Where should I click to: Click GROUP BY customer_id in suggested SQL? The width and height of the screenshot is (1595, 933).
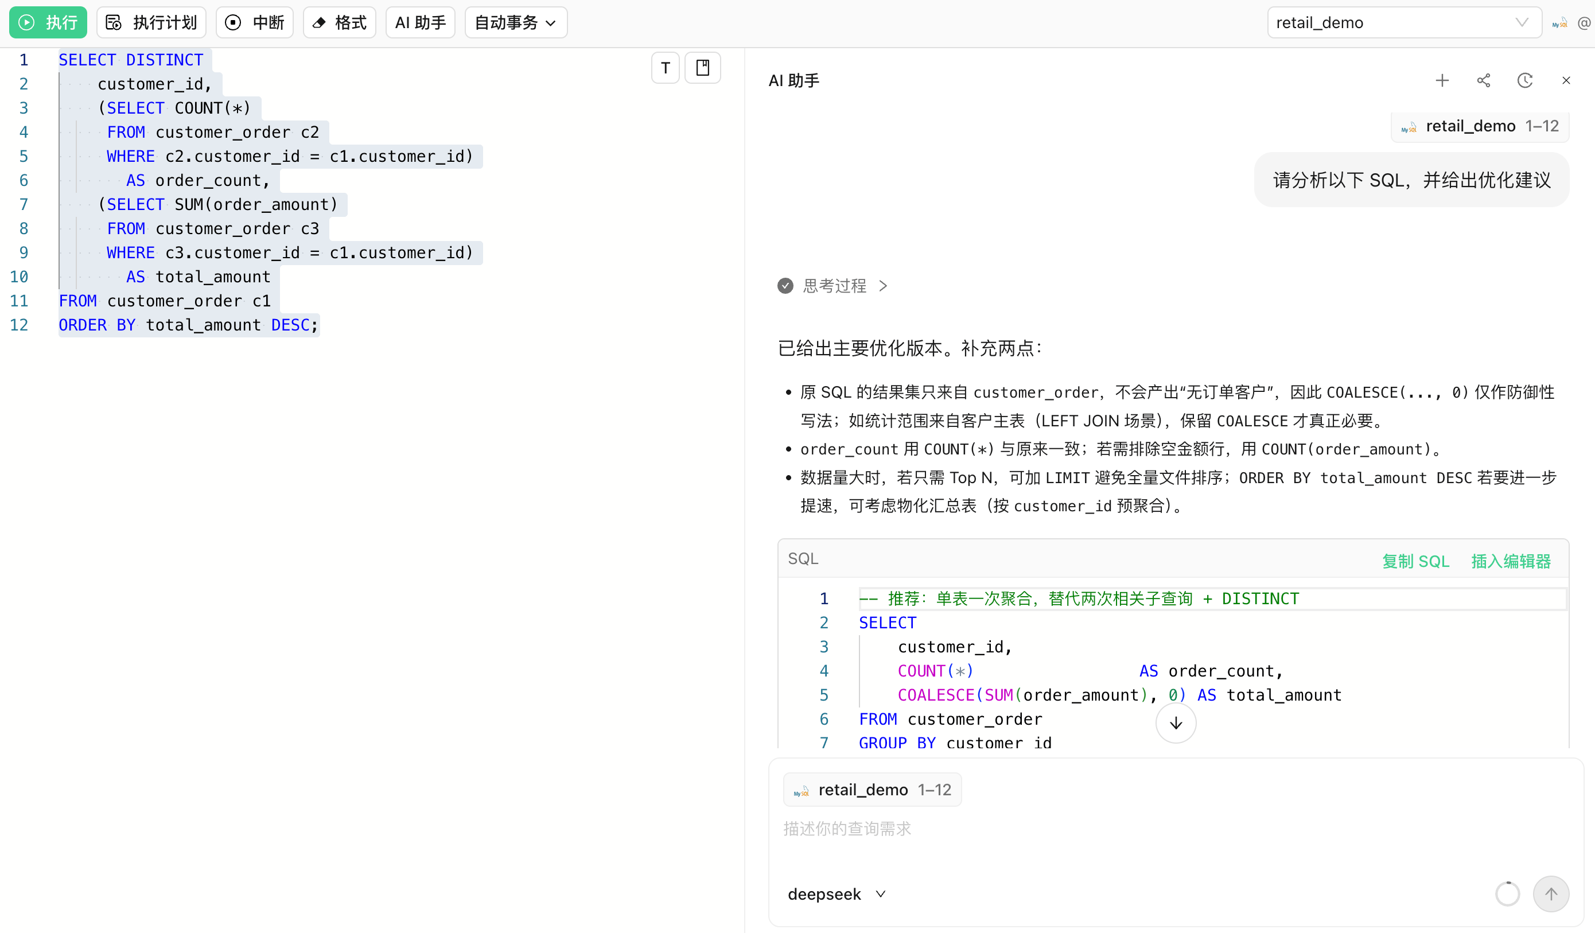coord(955,742)
